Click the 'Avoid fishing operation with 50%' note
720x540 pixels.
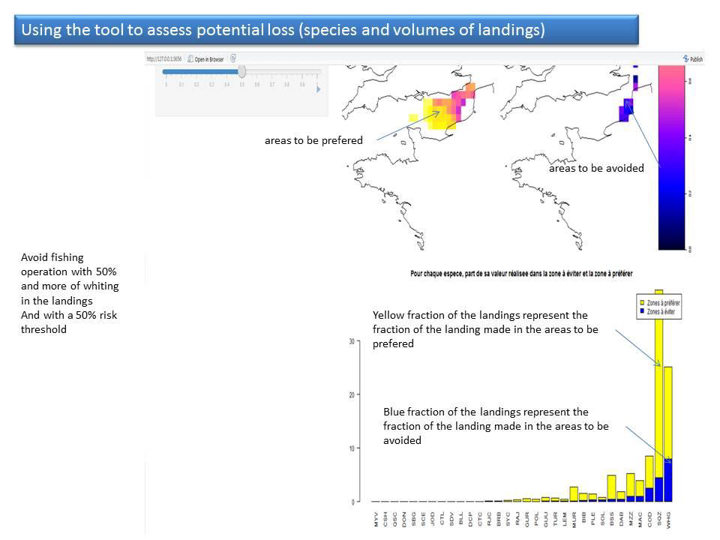click(x=69, y=293)
